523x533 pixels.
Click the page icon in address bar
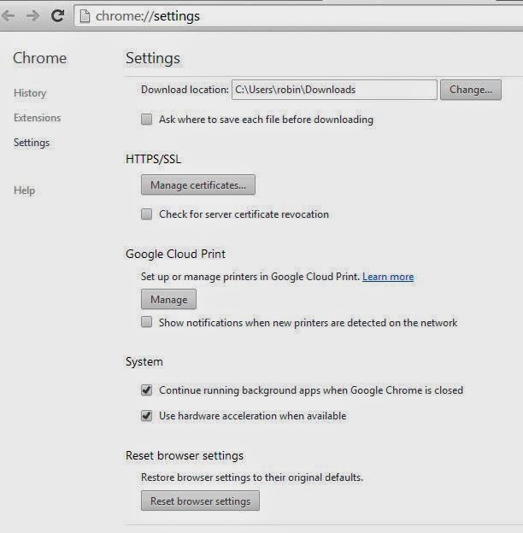[85, 16]
